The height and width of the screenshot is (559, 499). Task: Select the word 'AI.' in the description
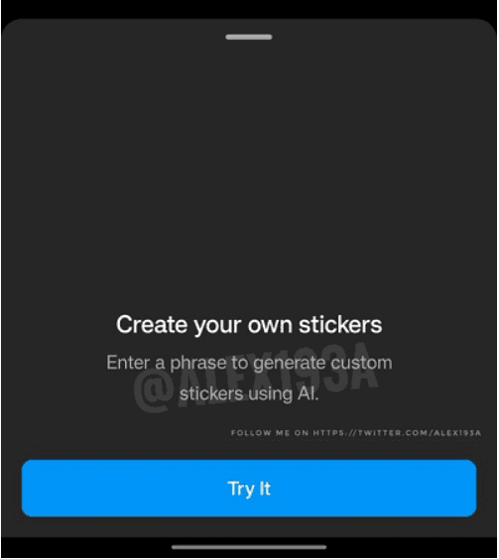tap(308, 393)
